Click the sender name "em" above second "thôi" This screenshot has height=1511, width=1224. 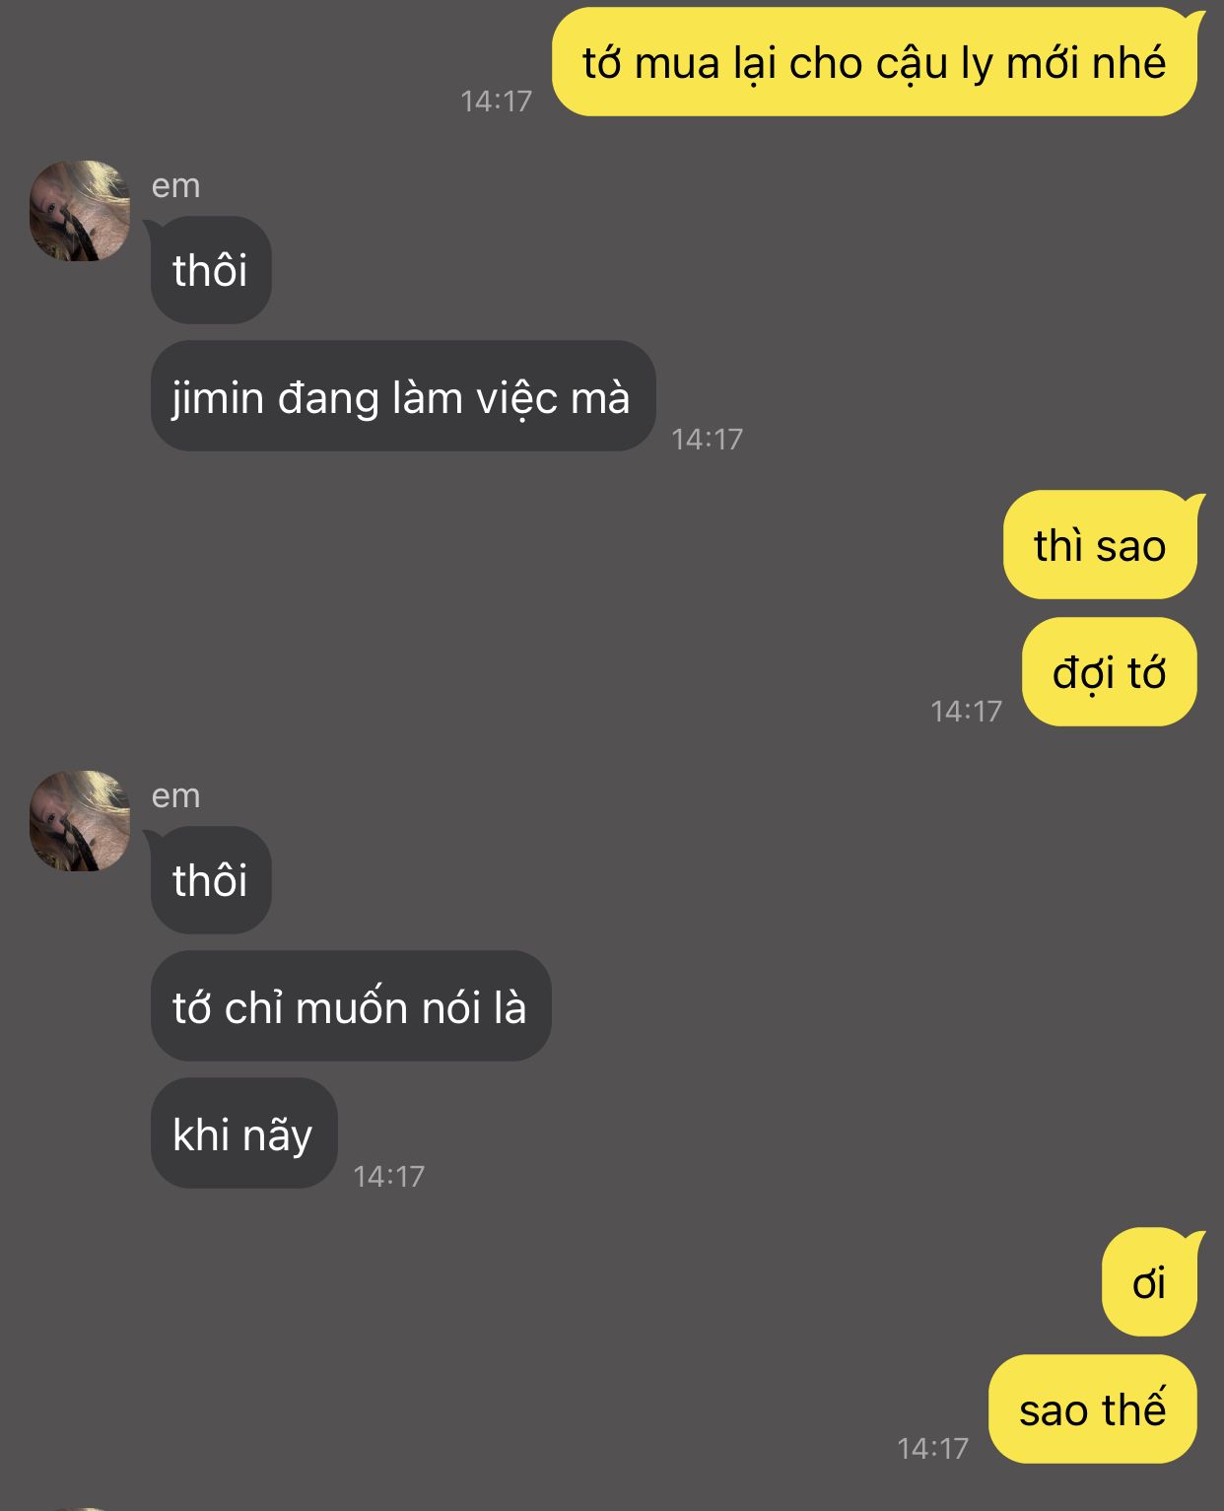[x=175, y=795]
